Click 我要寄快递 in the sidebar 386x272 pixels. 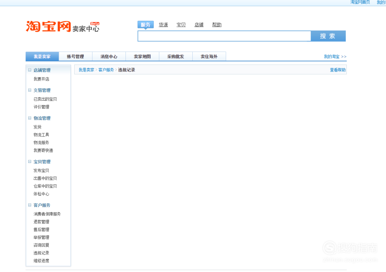pyautogui.click(x=43, y=150)
